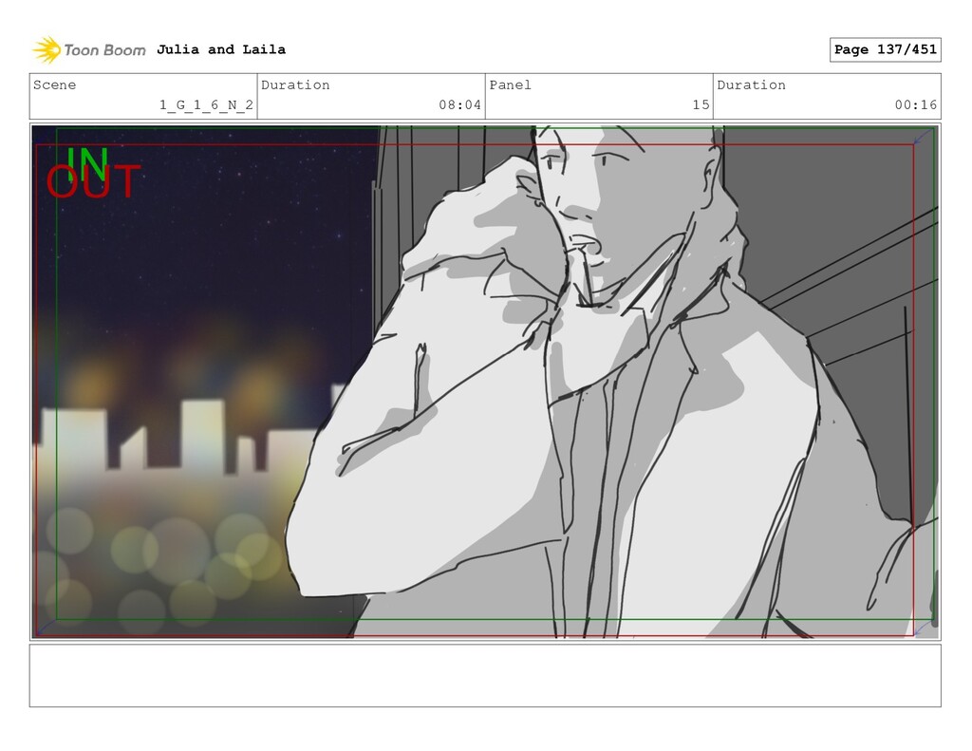Select the storyboard panel thumbnail image
972x751 pixels.
tap(485, 382)
